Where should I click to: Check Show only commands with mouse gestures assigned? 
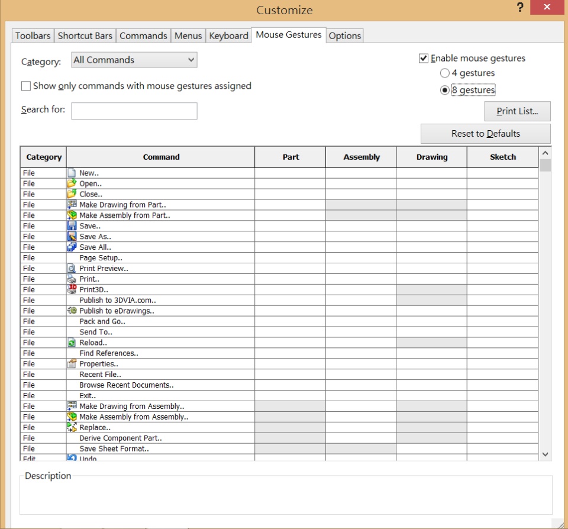(x=25, y=86)
